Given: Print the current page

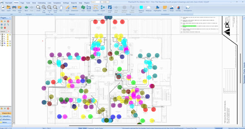Looking at the screenshot, I should [14, 8].
